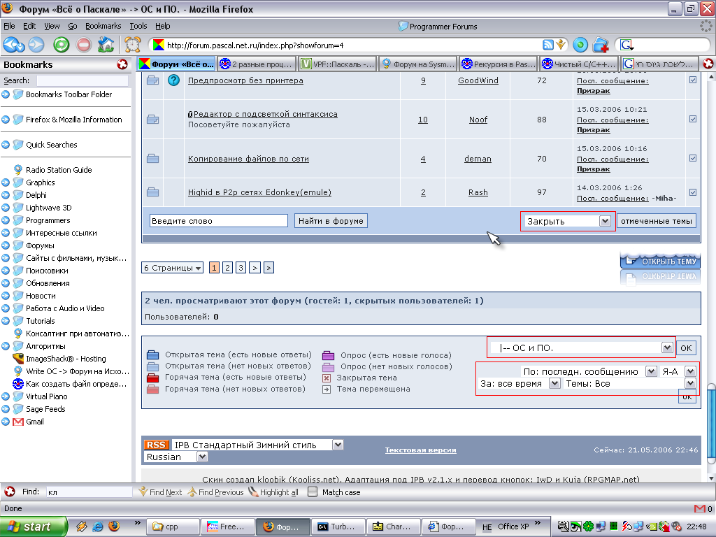The image size is (716, 537).
Task: Click the browser Back arrow button
Action: click(x=13, y=45)
